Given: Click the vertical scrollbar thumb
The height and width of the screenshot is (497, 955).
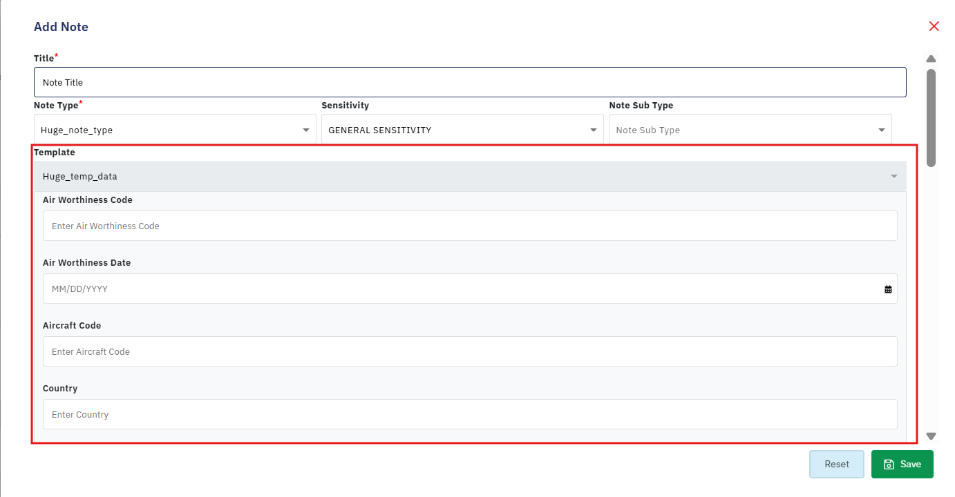Looking at the screenshot, I should tap(931, 118).
